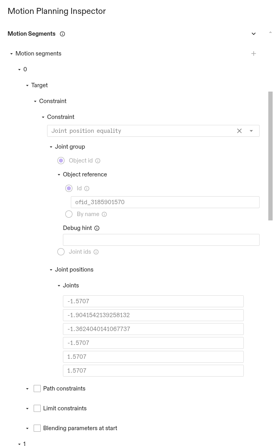Click the Object reference tree label
Screen dimensions: 277x446
pos(85,174)
